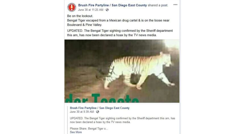The image size is (239, 134).
Task: Click the Brush Fire Partyline profile avatar
Action: [72, 7]
